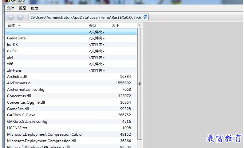244x148 pixels.
Task: Select Microsoft.Deployment.Compression.Cab.dll file
Action: [x=71, y=134]
